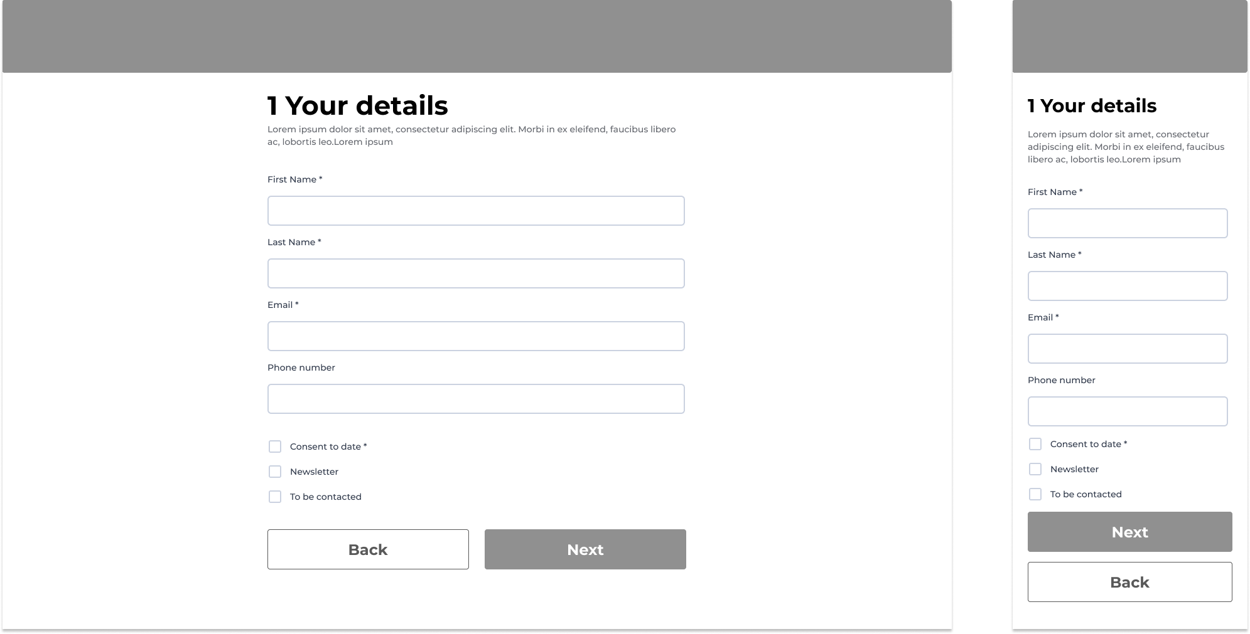Tick Newsletter checkbox in desktop form

(x=275, y=472)
